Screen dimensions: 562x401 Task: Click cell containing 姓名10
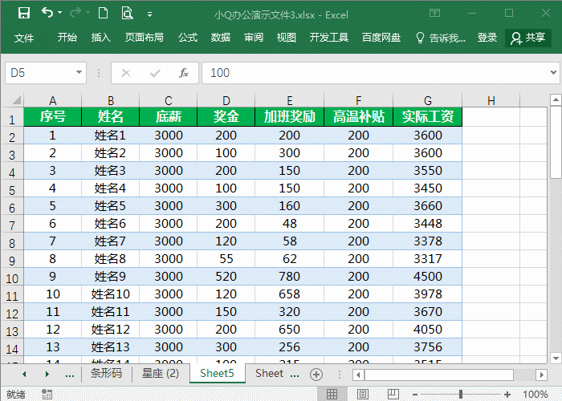click(x=111, y=294)
